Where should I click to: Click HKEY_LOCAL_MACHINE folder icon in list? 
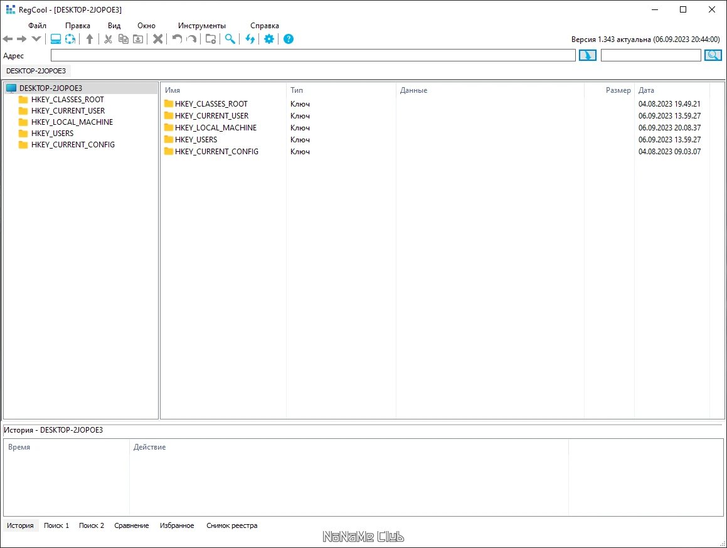click(169, 127)
